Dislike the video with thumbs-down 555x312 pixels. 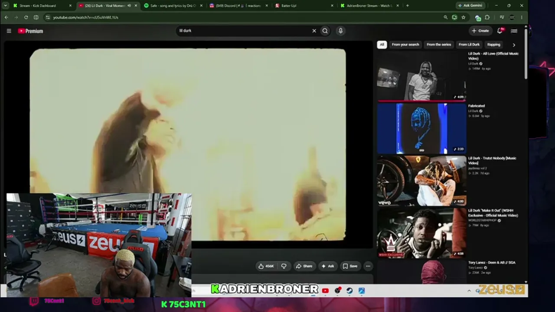click(284, 266)
